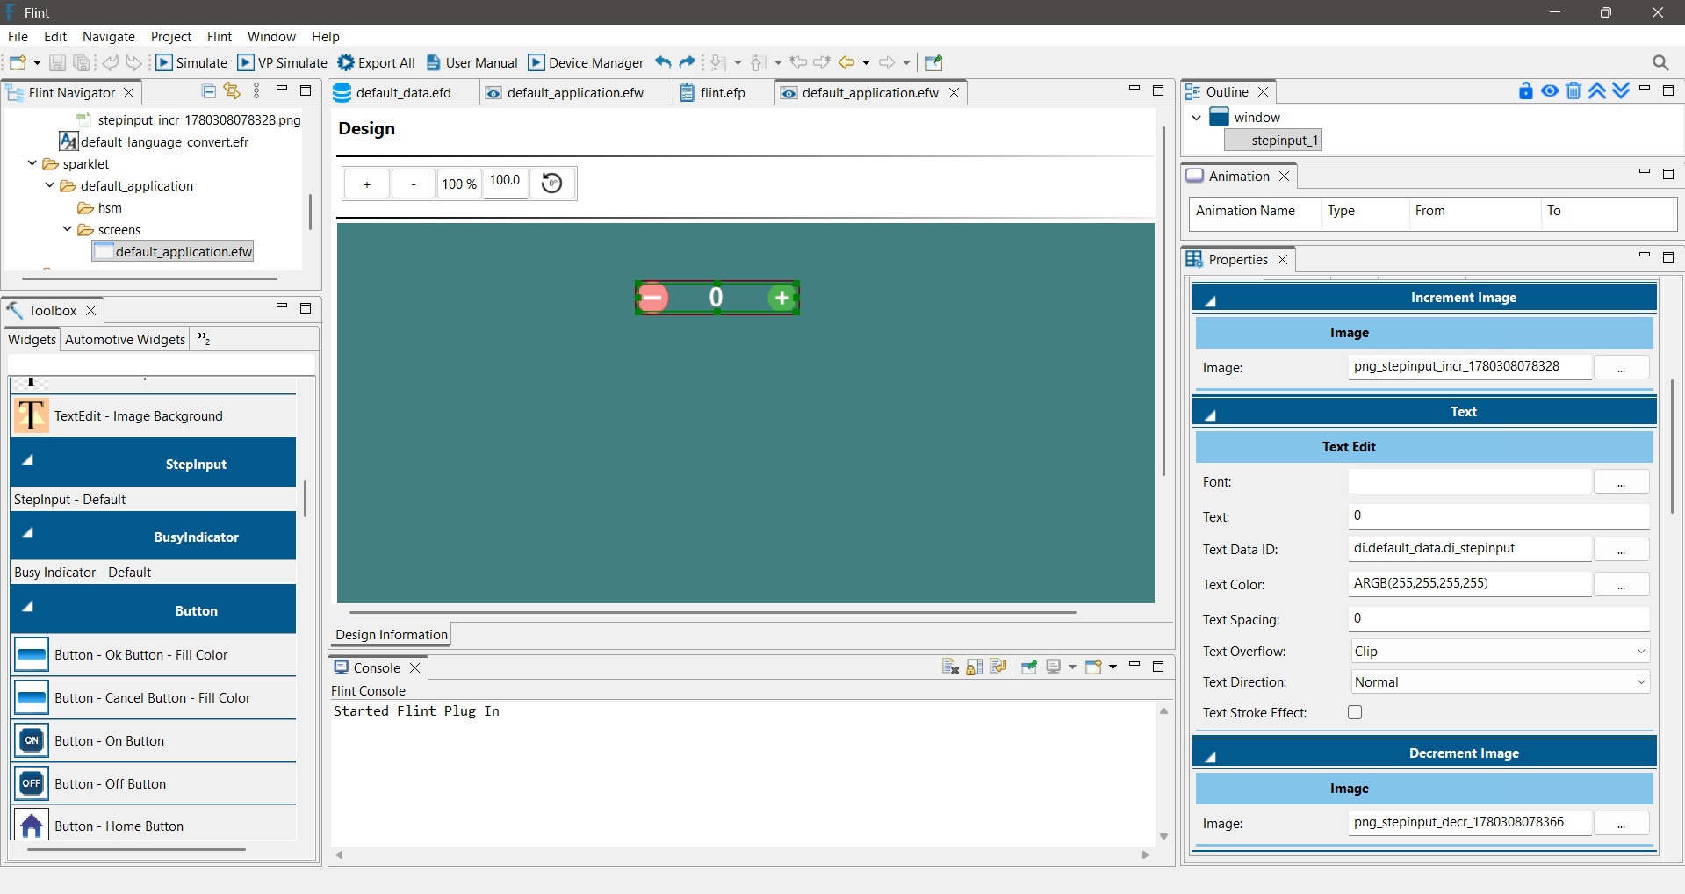This screenshot has height=894, width=1685.
Task: Open the Navigate menu
Action: click(x=109, y=36)
